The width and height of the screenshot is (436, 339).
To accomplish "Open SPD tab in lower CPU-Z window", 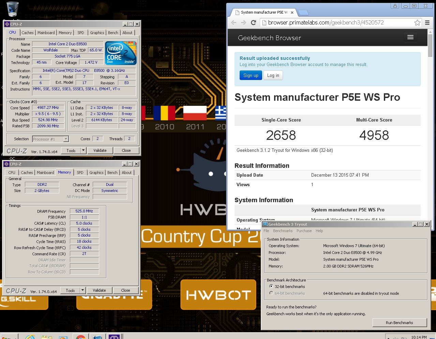I will [x=80, y=173].
